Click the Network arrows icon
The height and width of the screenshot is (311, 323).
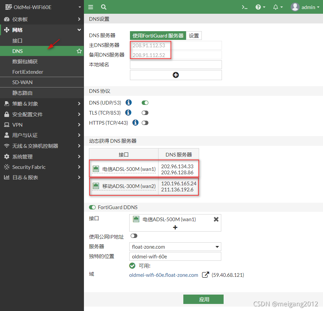[x=7, y=30]
